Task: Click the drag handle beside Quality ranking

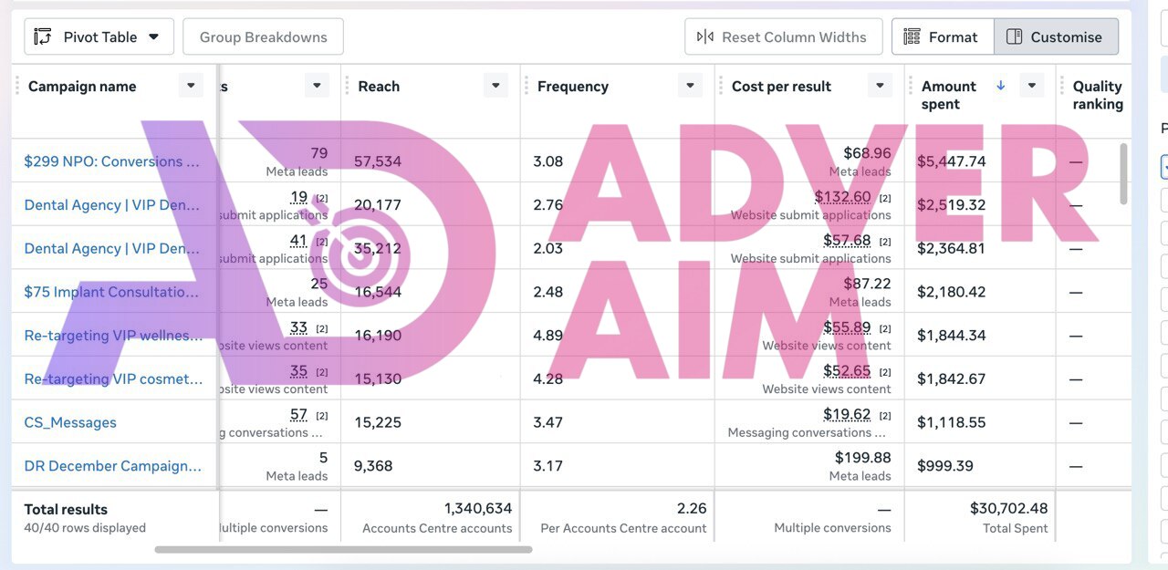Action: point(1062,87)
